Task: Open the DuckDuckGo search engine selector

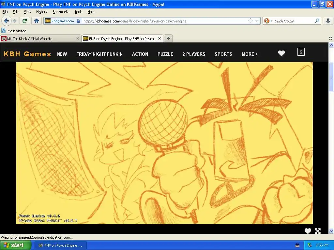Action: (x=268, y=21)
